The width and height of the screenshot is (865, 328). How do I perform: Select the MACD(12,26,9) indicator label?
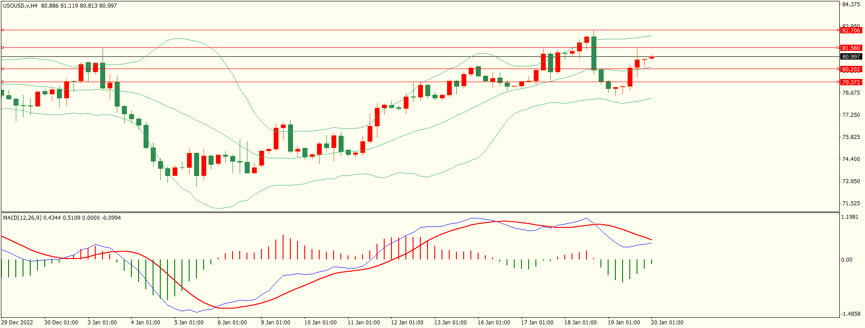(x=22, y=218)
